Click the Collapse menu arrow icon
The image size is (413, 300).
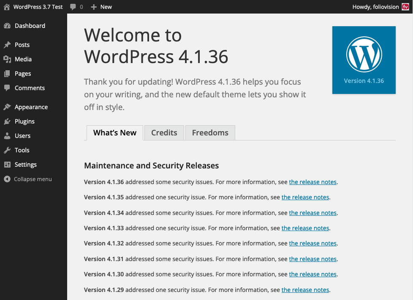pyautogui.click(x=7, y=179)
